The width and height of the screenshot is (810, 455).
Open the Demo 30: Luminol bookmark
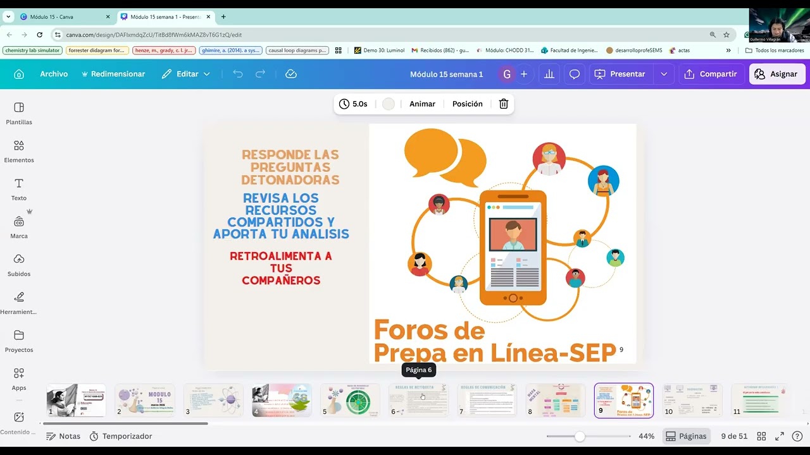click(x=379, y=51)
